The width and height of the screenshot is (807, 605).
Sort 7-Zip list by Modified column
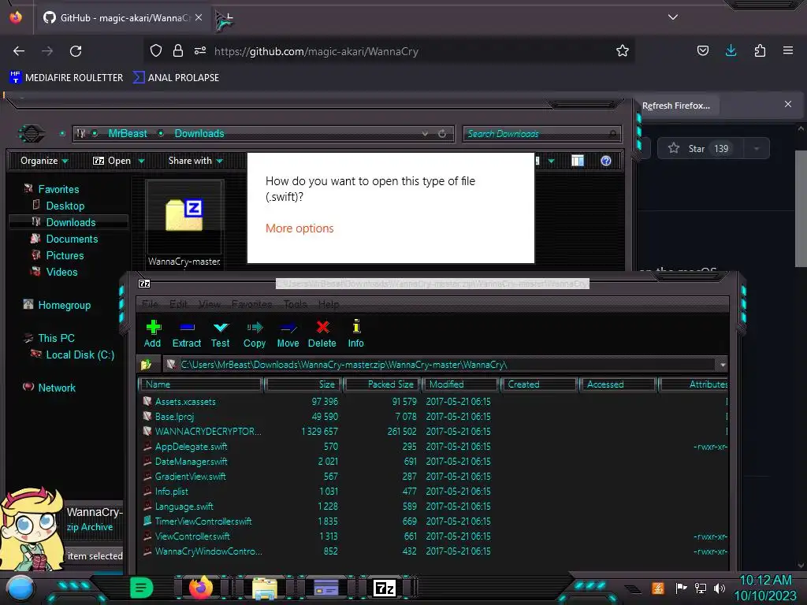[461, 384]
